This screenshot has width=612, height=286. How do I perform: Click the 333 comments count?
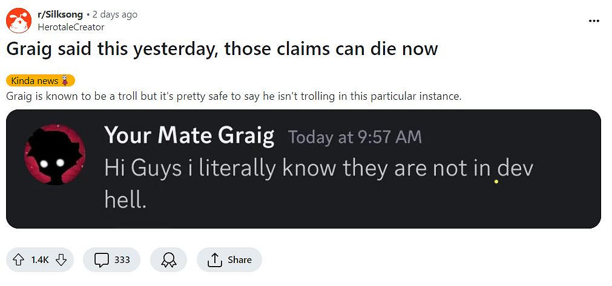[x=122, y=259]
